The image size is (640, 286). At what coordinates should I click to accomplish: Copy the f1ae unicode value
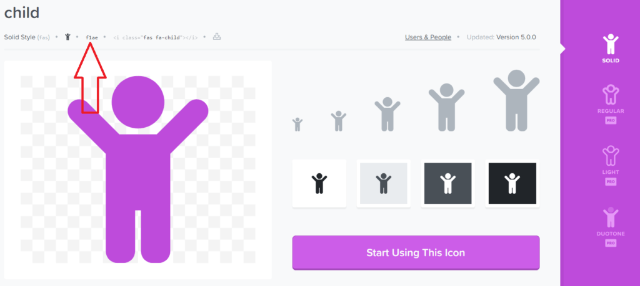point(92,37)
